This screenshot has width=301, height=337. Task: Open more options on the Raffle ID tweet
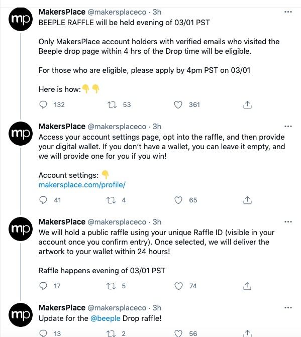pos(288,222)
